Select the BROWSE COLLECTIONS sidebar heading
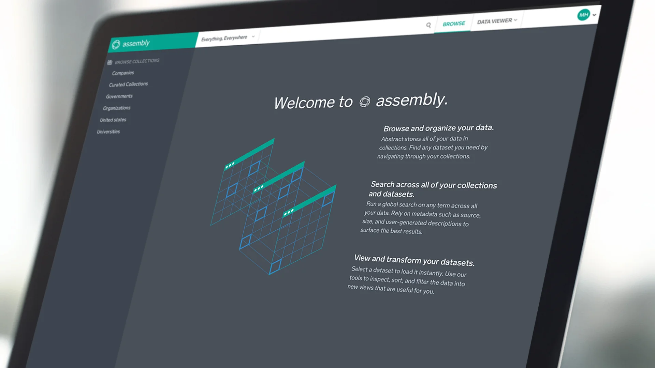Viewport: 655px width, 368px height. [137, 61]
